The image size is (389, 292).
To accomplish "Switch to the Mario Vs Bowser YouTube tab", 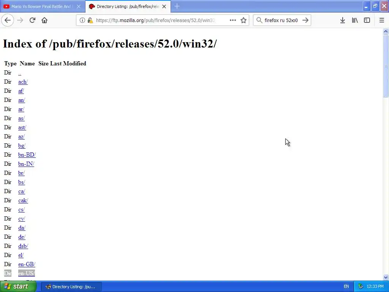I will [43, 6].
